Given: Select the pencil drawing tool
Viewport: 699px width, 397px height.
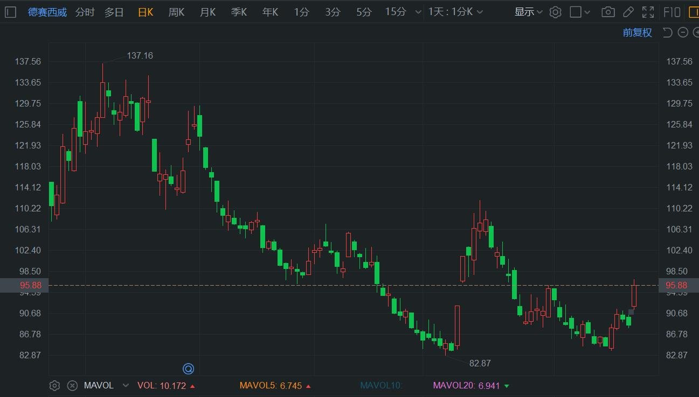Looking at the screenshot, I should [x=628, y=12].
